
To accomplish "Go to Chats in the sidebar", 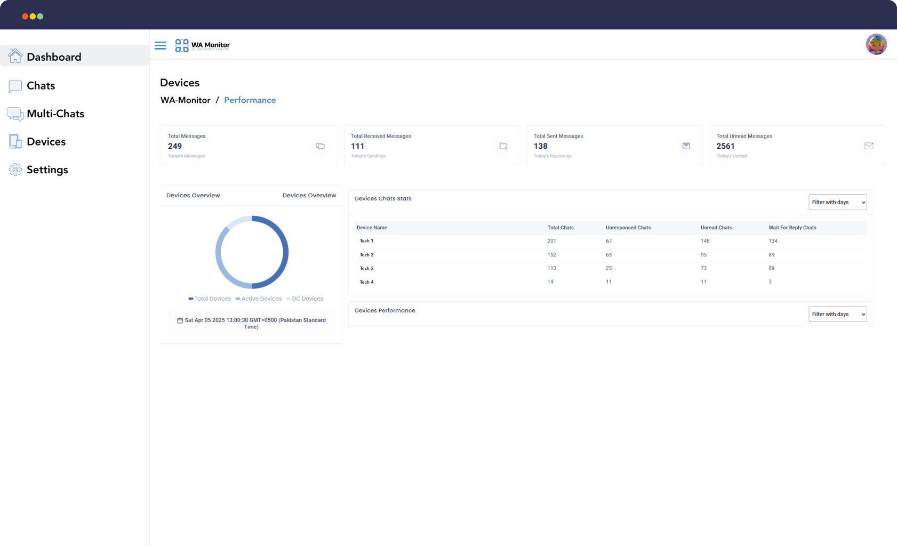I will [x=41, y=86].
